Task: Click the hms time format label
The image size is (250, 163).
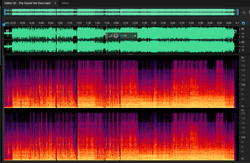Action: pyautogui.click(x=7, y=23)
